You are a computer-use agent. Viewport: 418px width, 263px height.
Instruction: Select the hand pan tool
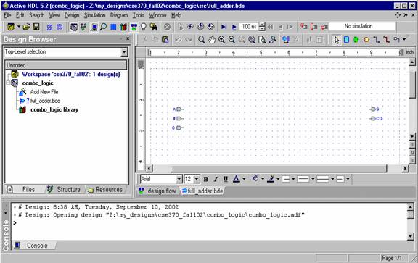(x=212, y=40)
